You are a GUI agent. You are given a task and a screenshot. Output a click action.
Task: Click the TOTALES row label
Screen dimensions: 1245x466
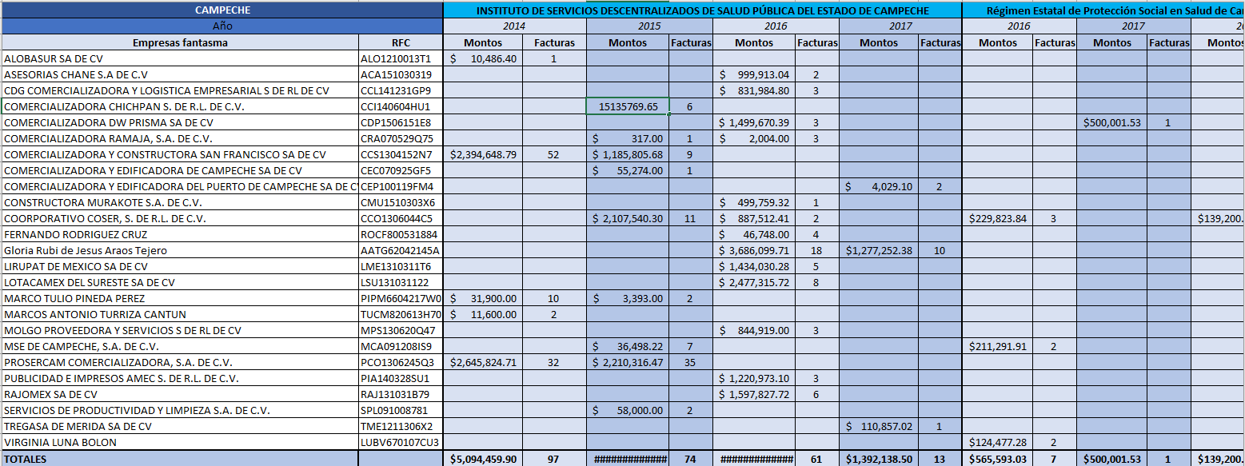click(180, 459)
